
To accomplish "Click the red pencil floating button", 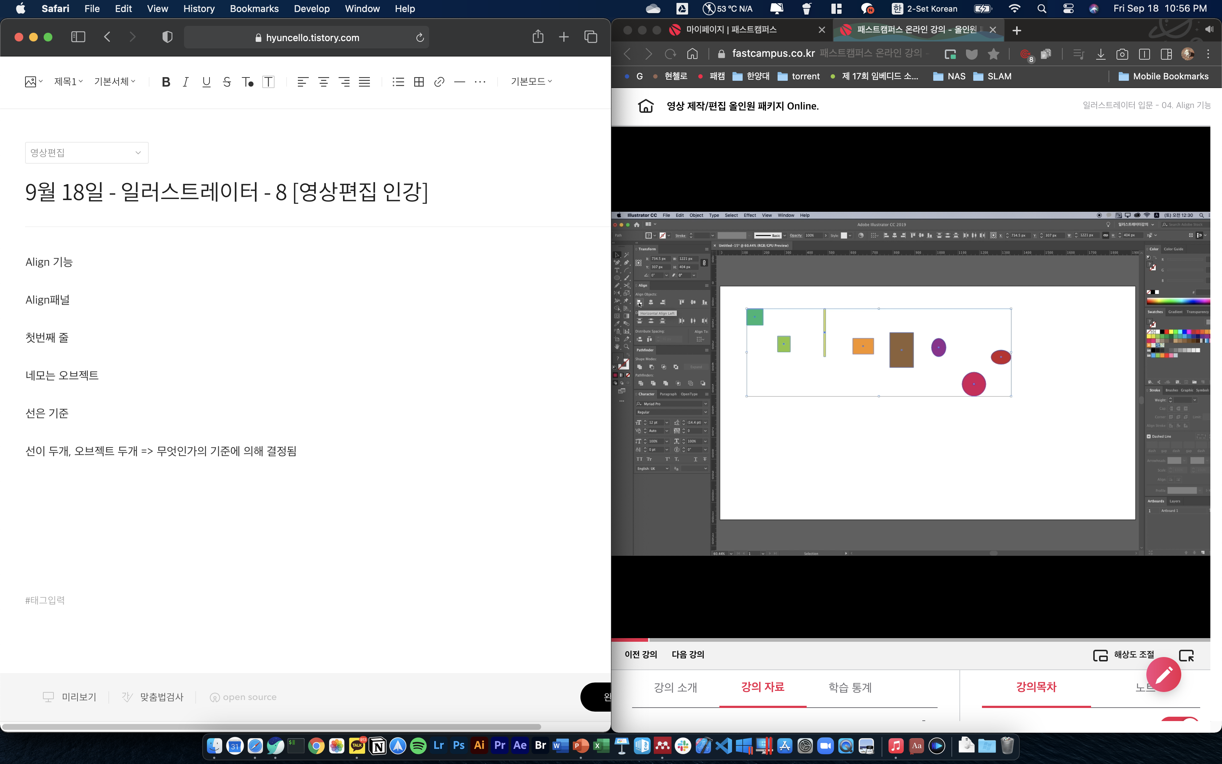I will click(x=1163, y=675).
